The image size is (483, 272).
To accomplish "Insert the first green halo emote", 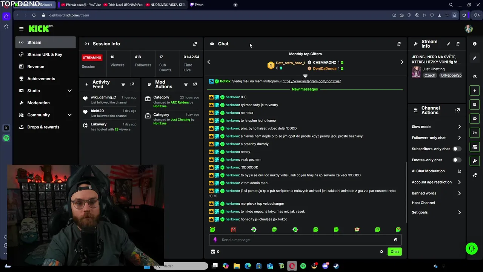I will click(212, 229).
